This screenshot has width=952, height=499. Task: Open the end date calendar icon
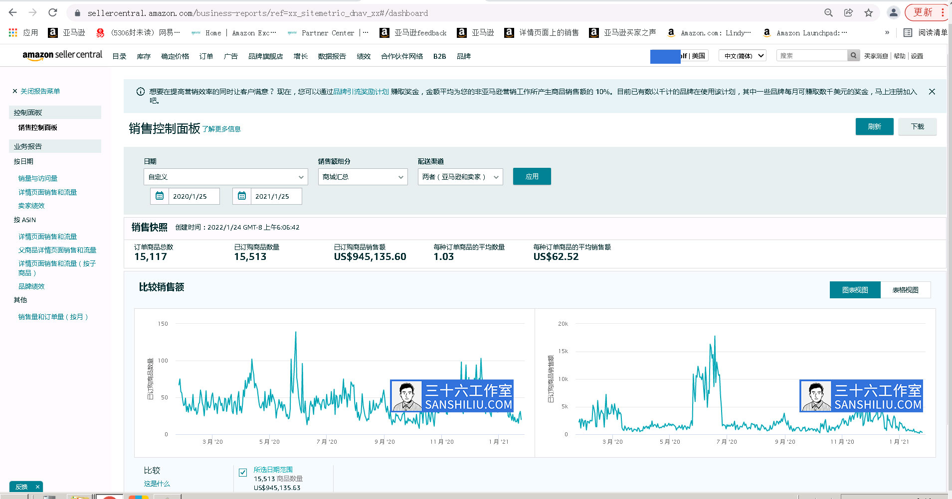242,196
